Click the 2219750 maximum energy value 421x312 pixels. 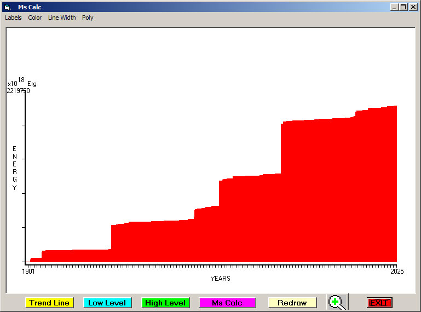pos(18,91)
